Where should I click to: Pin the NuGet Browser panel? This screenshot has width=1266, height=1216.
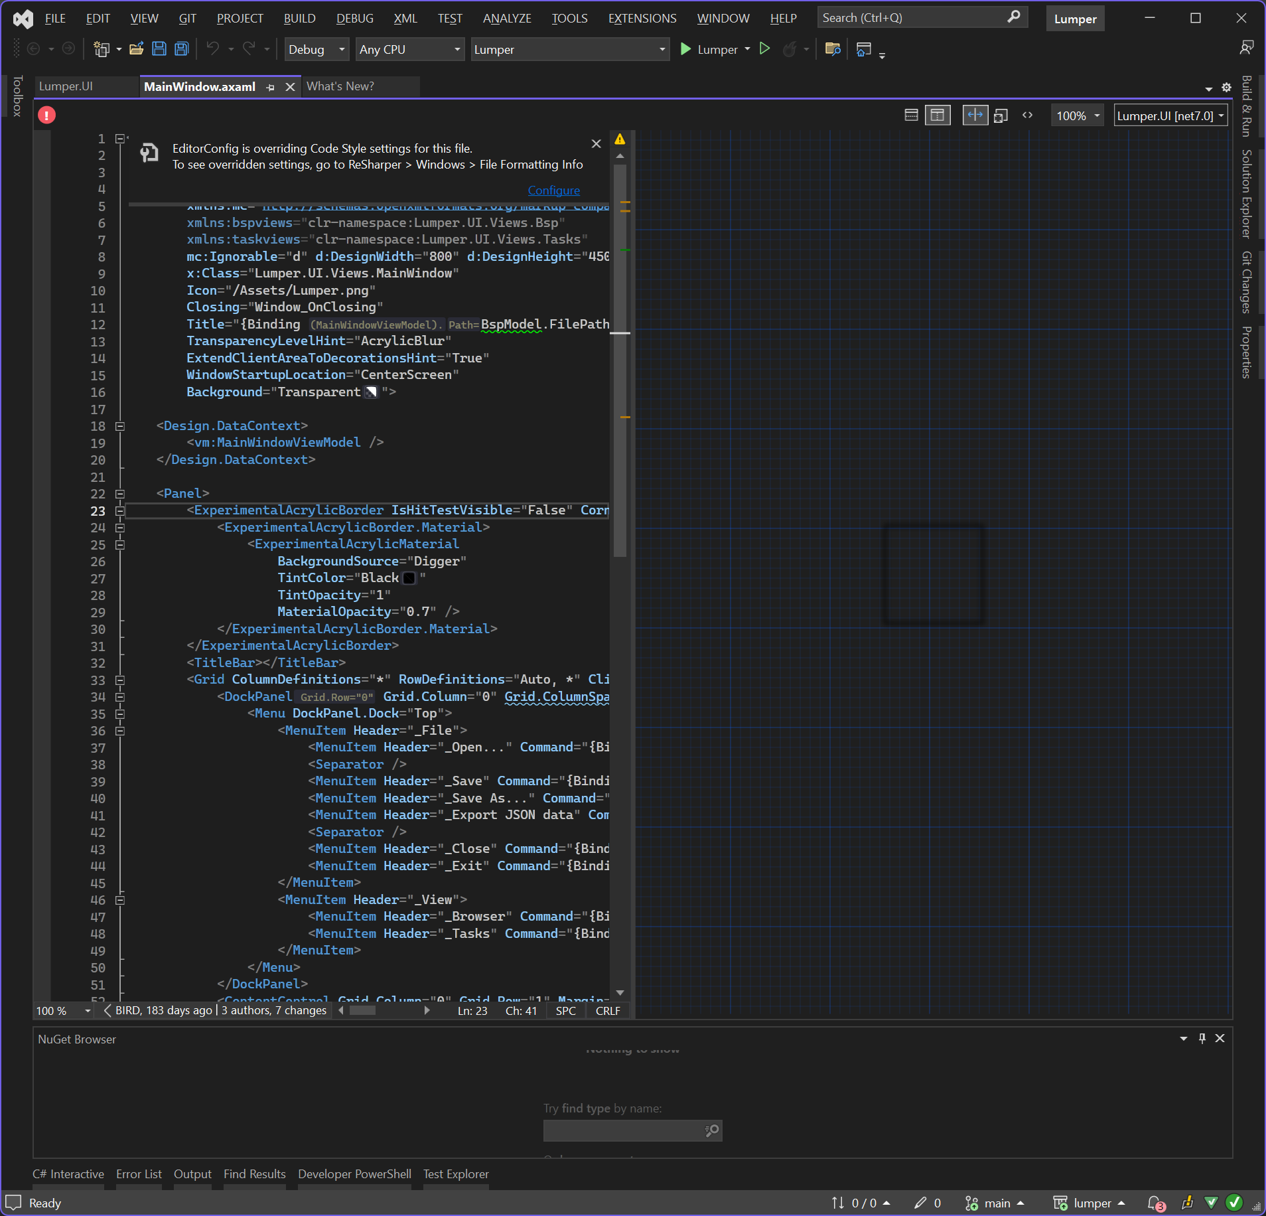point(1201,1038)
